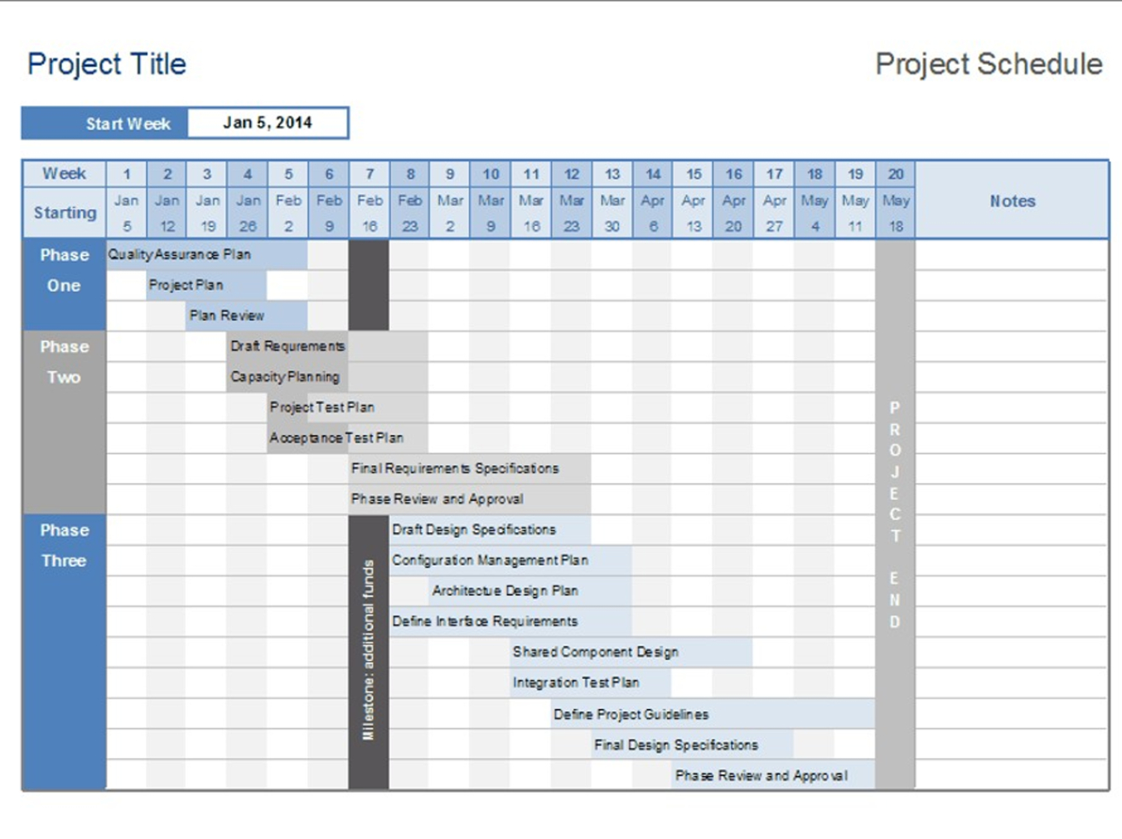
Task: Select the Quality Assurance Plan task bar
Action: pyautogui.click(x=207, y=255)
